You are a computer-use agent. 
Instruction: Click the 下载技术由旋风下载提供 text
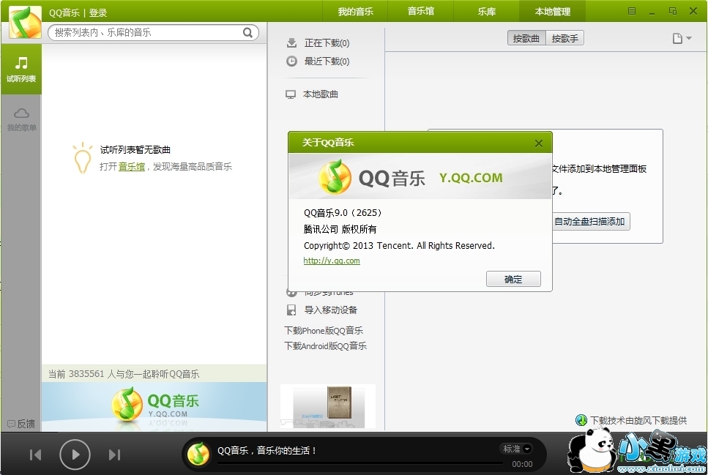pos(638,420)
